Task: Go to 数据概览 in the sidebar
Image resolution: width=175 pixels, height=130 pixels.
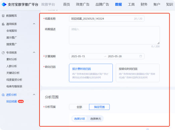Action: (11, 16)
